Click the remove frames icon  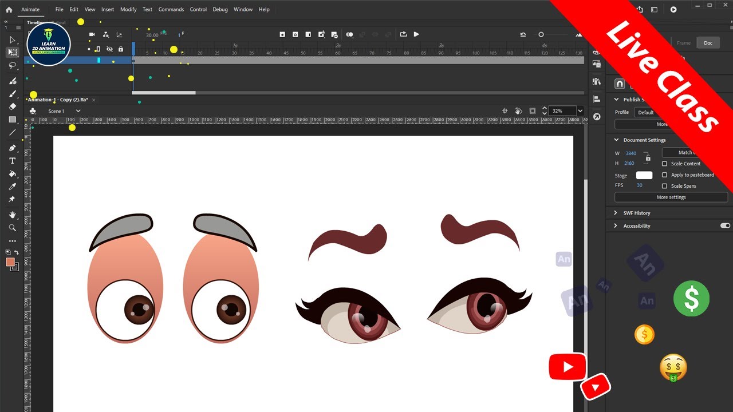pos(334,34)
